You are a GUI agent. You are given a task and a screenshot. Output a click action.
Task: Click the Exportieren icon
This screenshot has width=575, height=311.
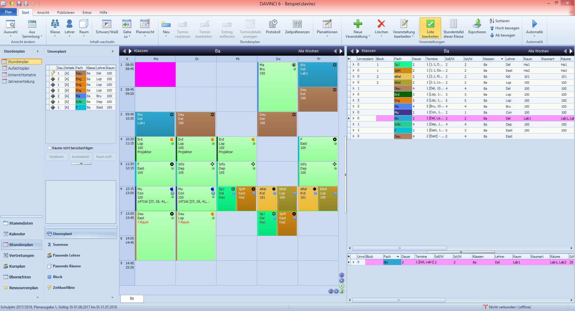[477, 24]
